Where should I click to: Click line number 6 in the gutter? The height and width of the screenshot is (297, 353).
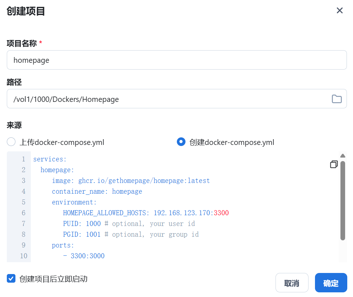pos(23,213)
